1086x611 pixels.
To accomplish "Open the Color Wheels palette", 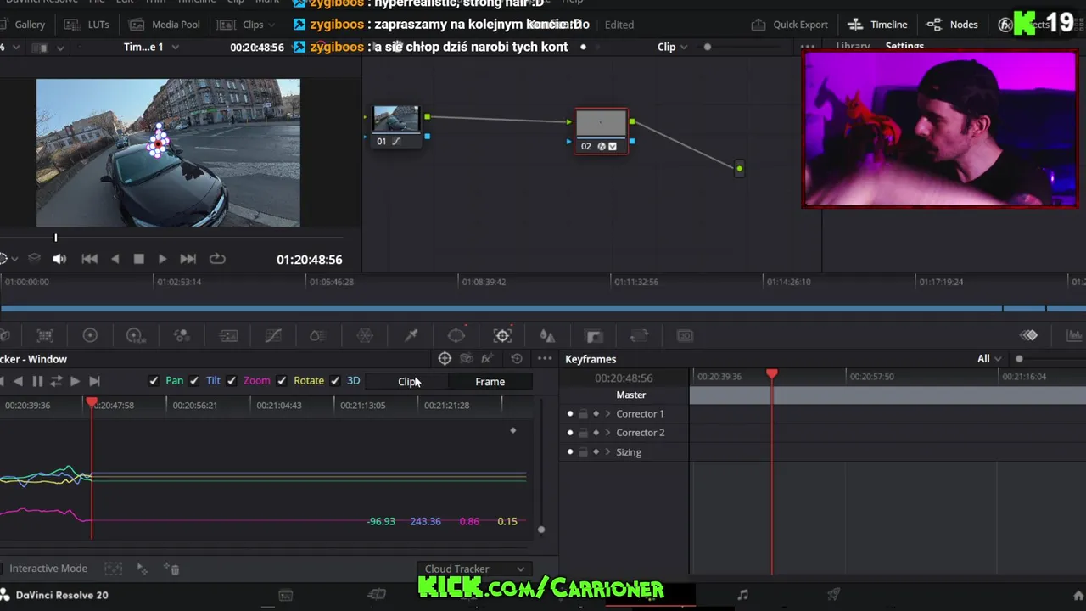I will point(90,336).
